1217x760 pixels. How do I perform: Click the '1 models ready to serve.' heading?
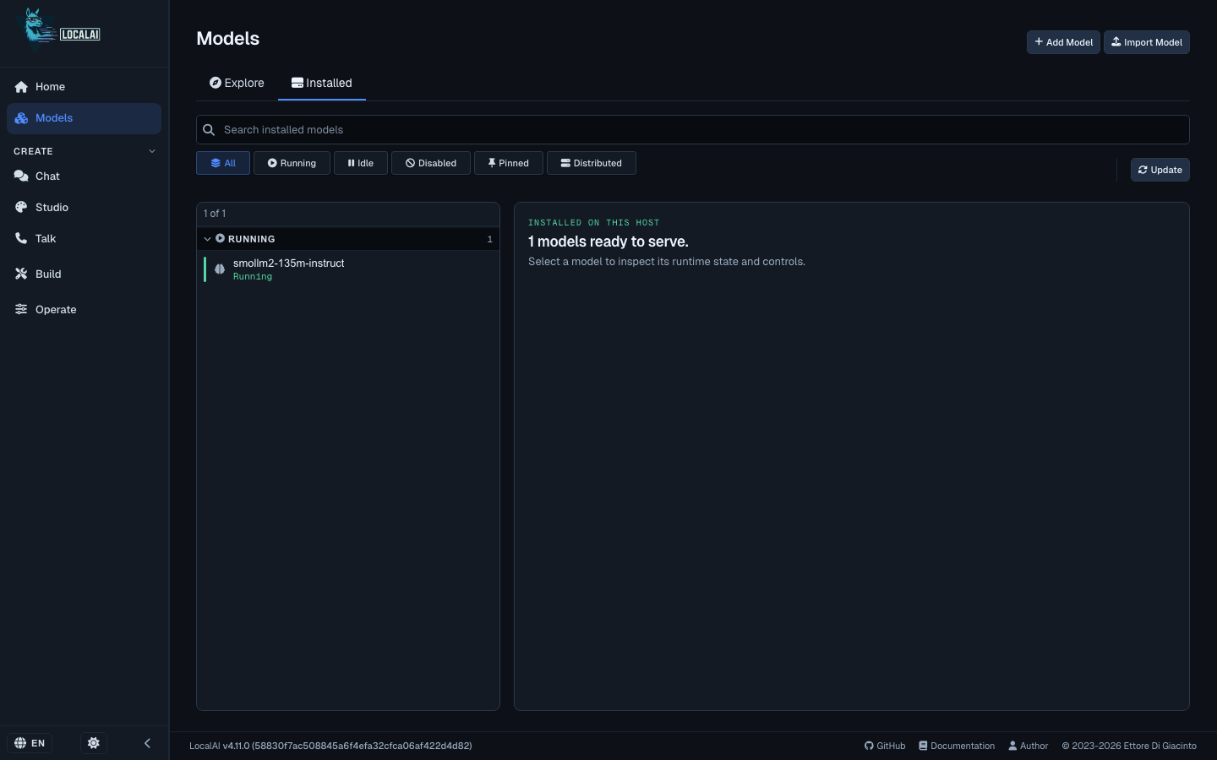click(x=608, y=242)
